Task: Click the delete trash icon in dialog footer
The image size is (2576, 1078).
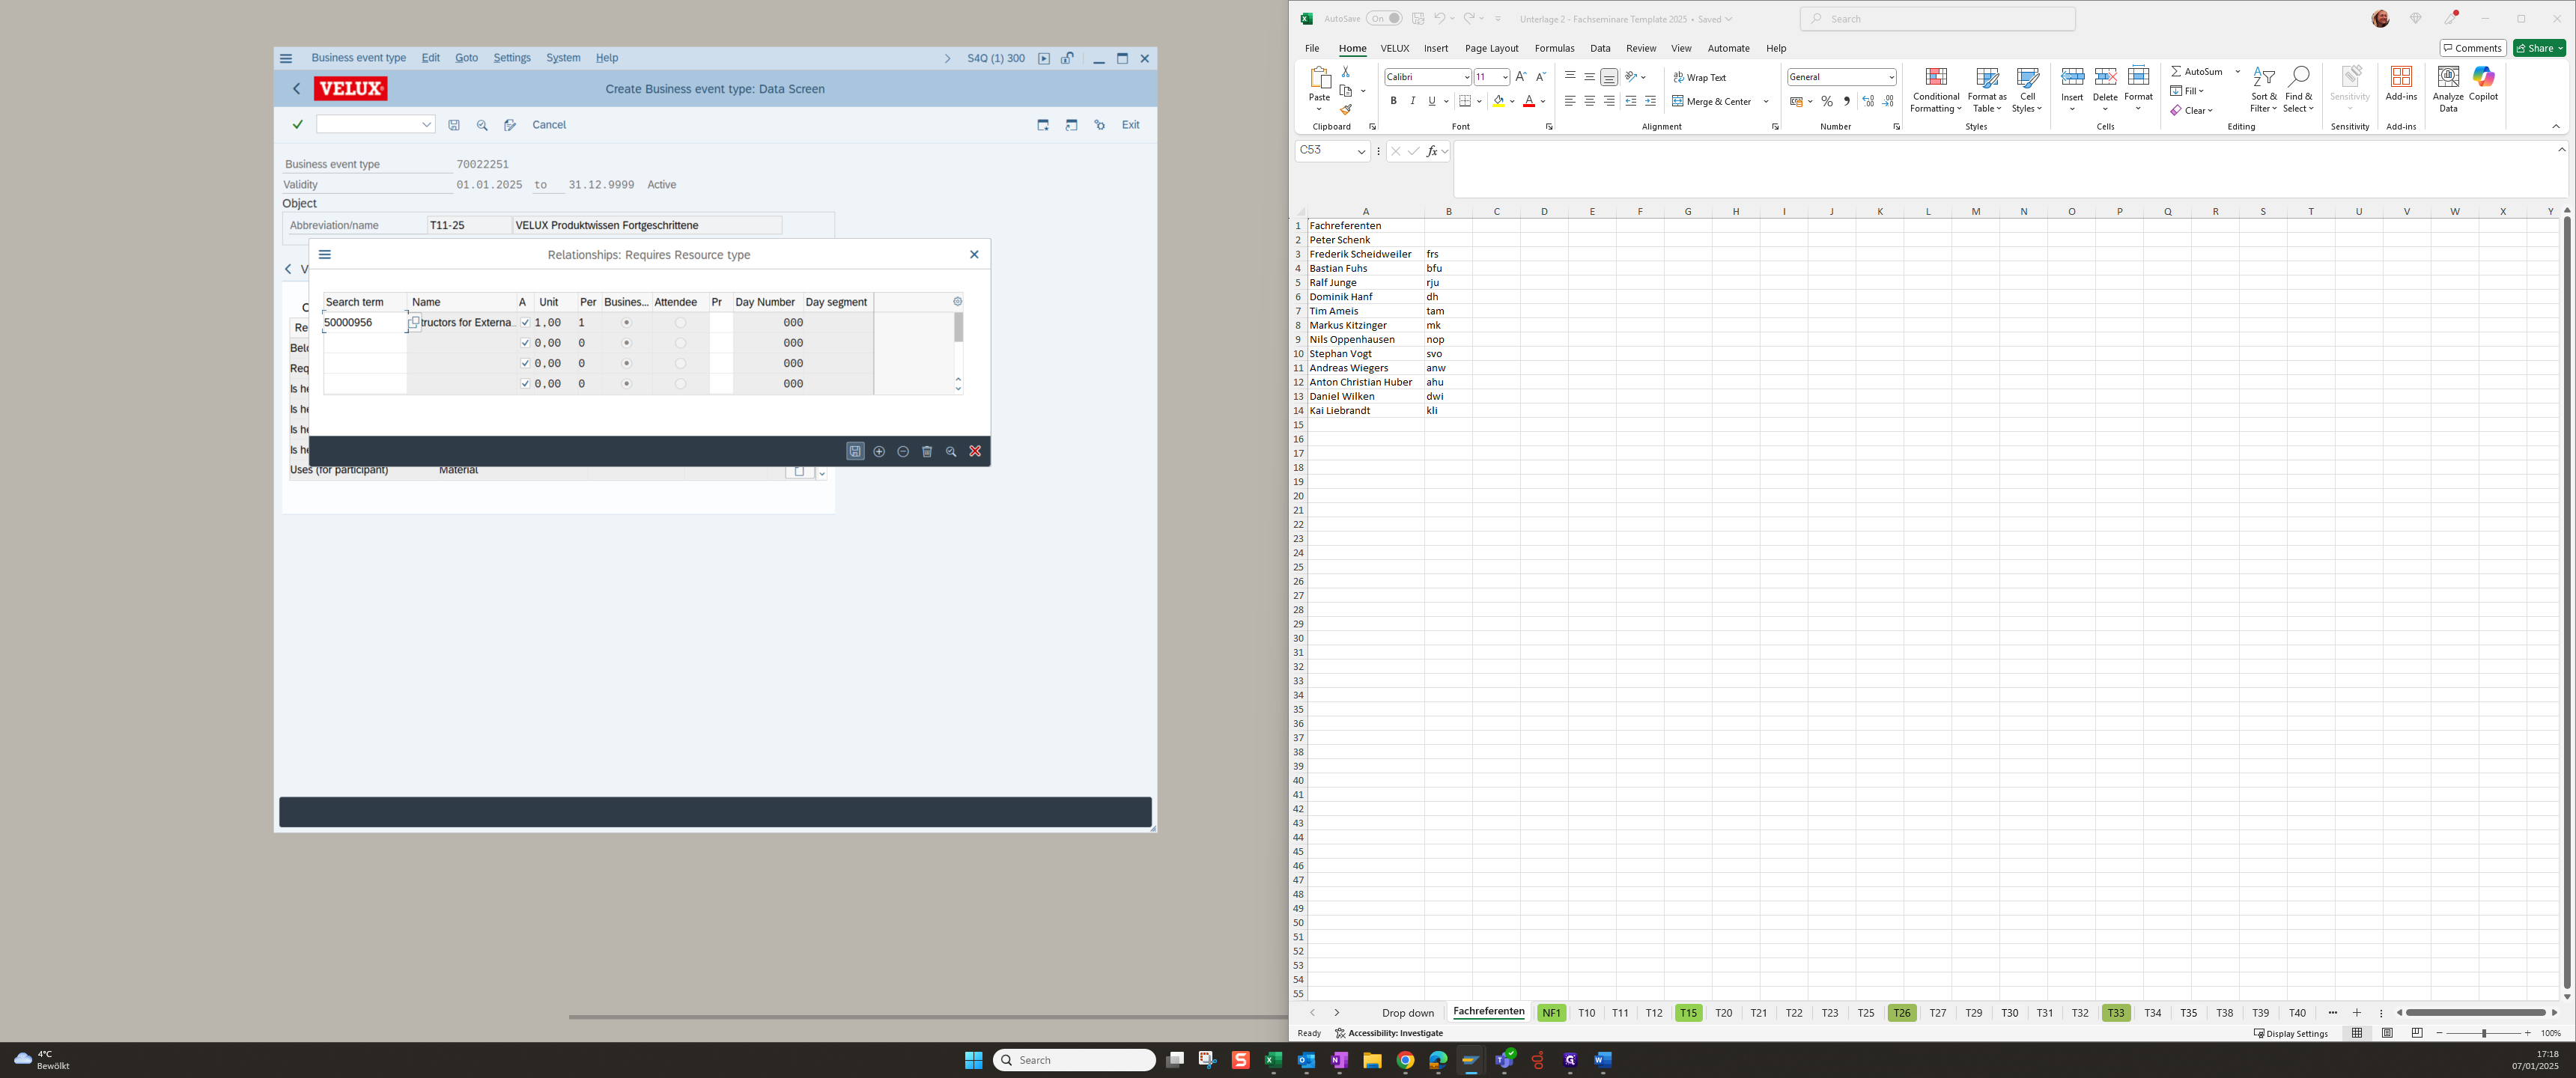Action: pyautogui.click(x=927, y=451)
